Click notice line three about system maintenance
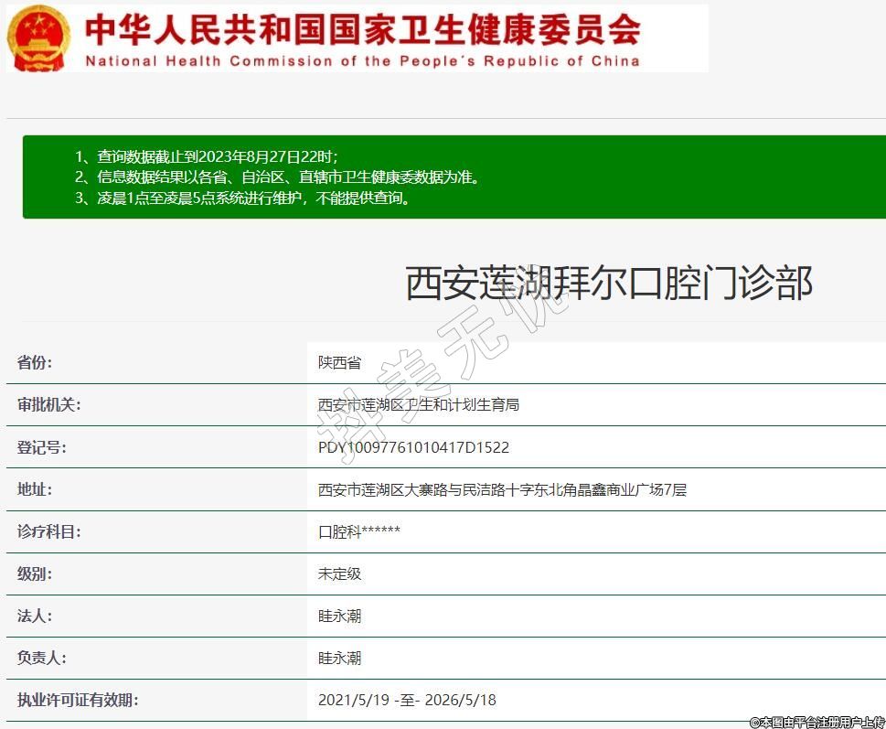The image size is (886, 729). (243, 198)
